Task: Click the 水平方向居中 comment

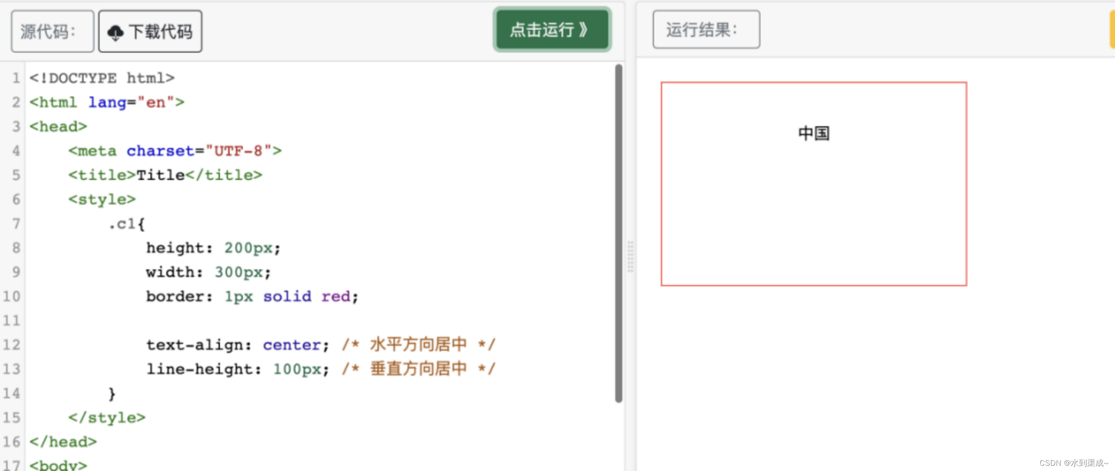Action: click(419, 345)
